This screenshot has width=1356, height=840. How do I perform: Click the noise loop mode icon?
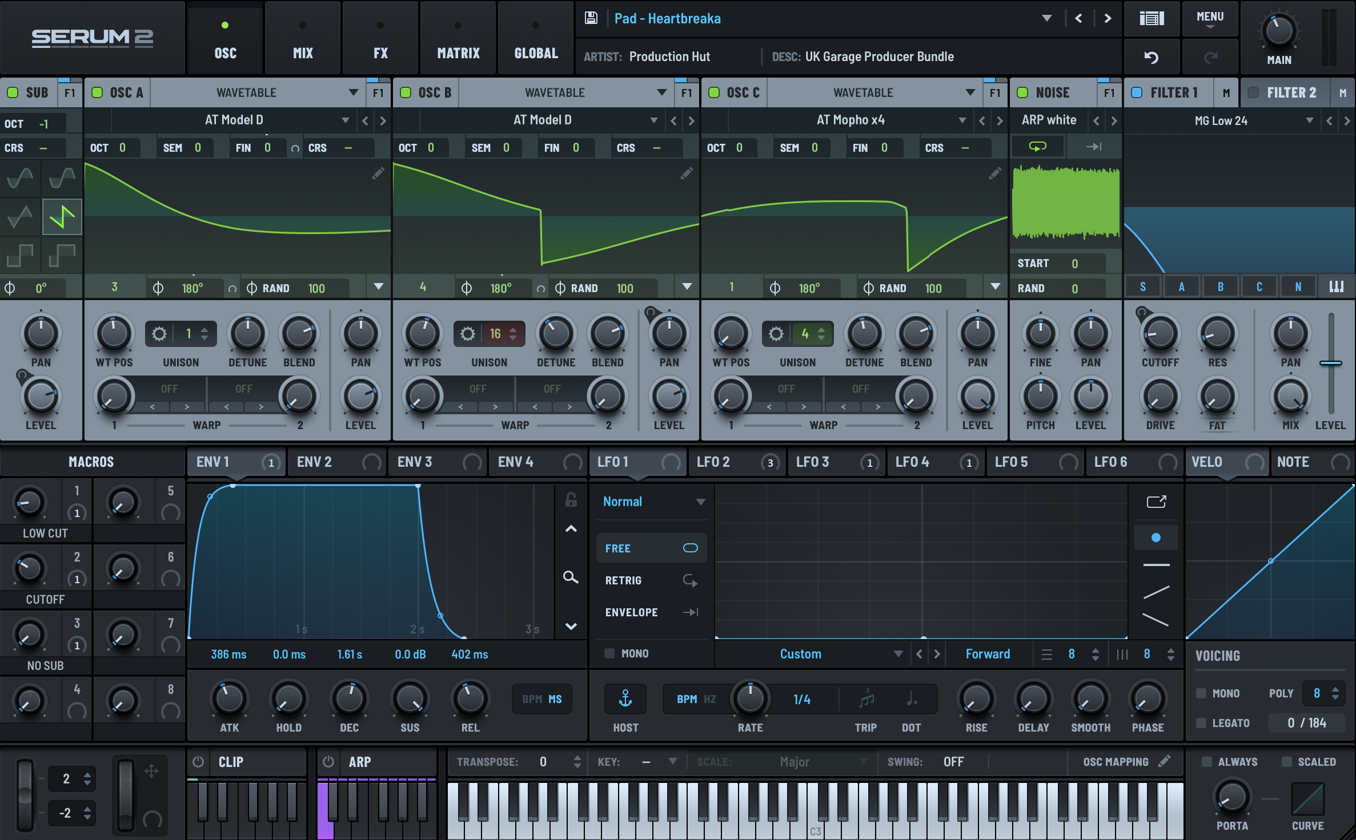pos(1037,147)
